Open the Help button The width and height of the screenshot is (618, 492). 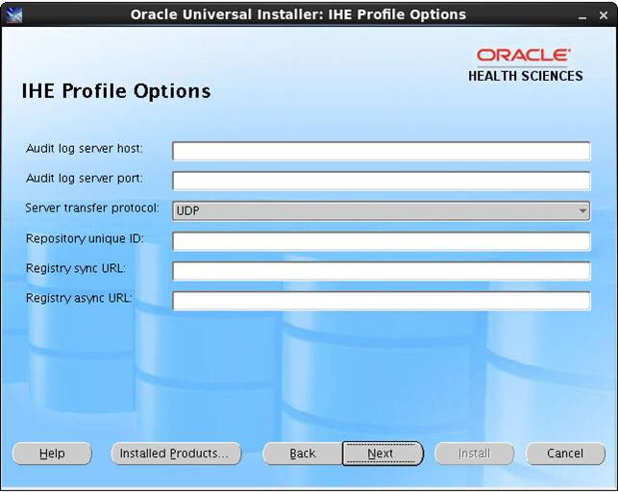[x=52, y=454]
